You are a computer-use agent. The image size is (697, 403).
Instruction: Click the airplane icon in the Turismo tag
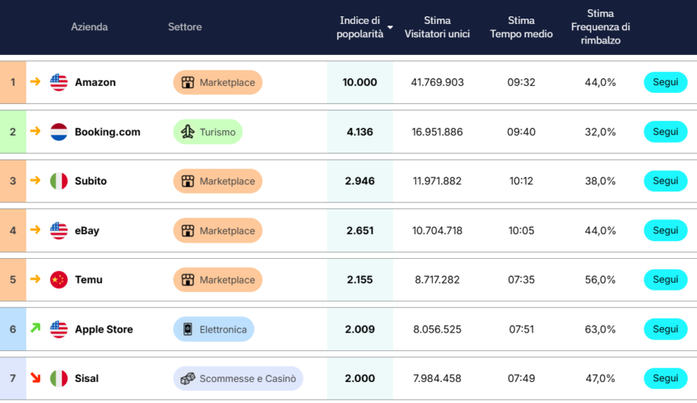[x=187, y=132]
